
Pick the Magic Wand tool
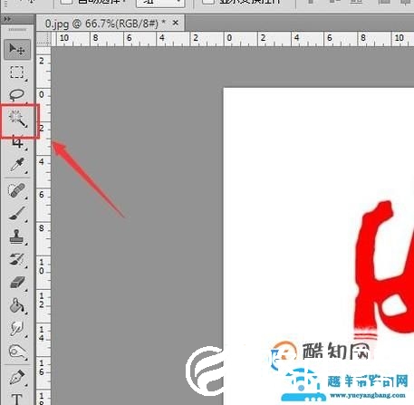tap(17, 119)
